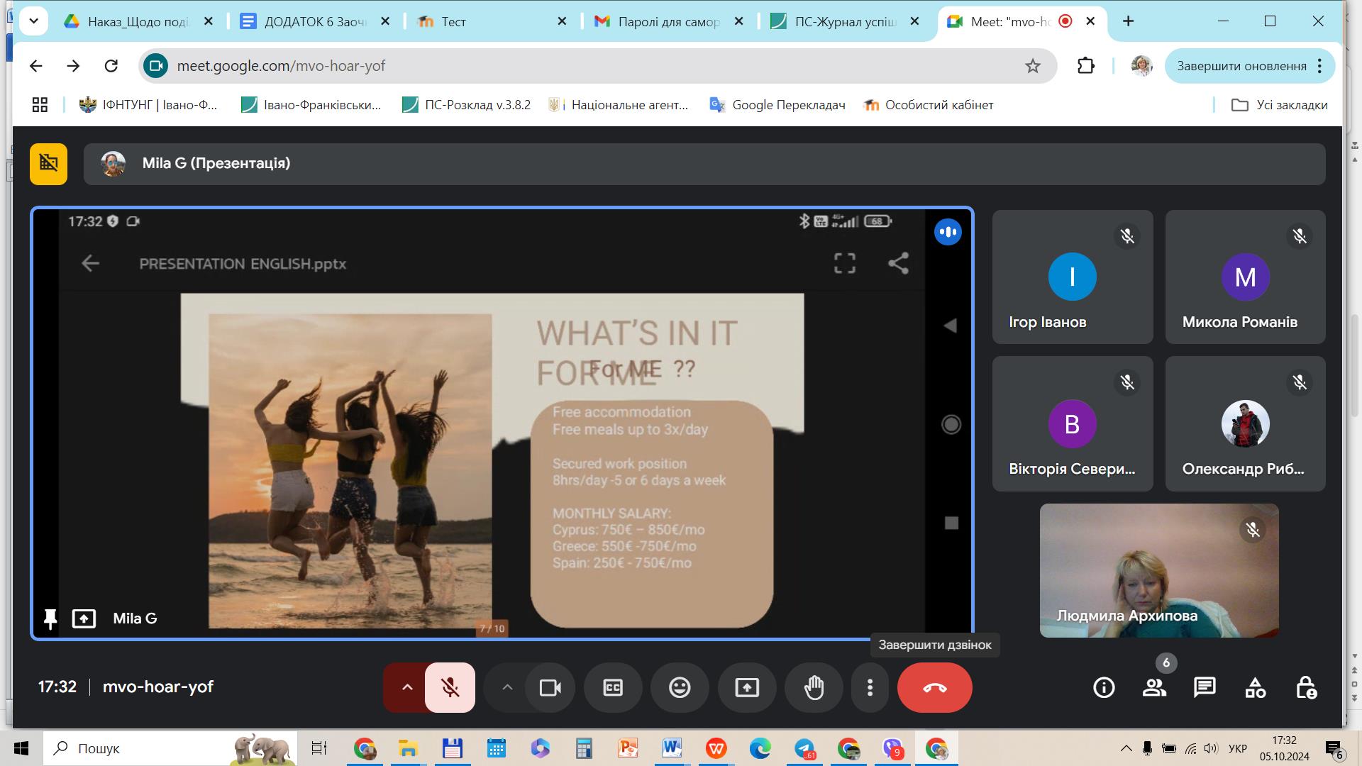1362x766 pixels.
Task: Show the participants list
Action: (x=1154, y=687)
